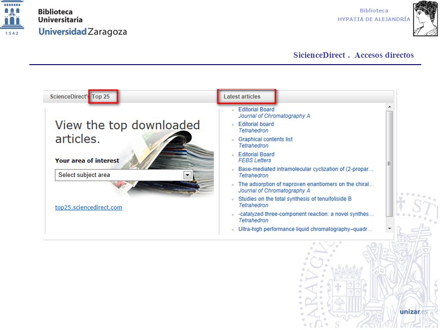Click Journal of Chromatography A under first Editorial Board

point(274,116)
